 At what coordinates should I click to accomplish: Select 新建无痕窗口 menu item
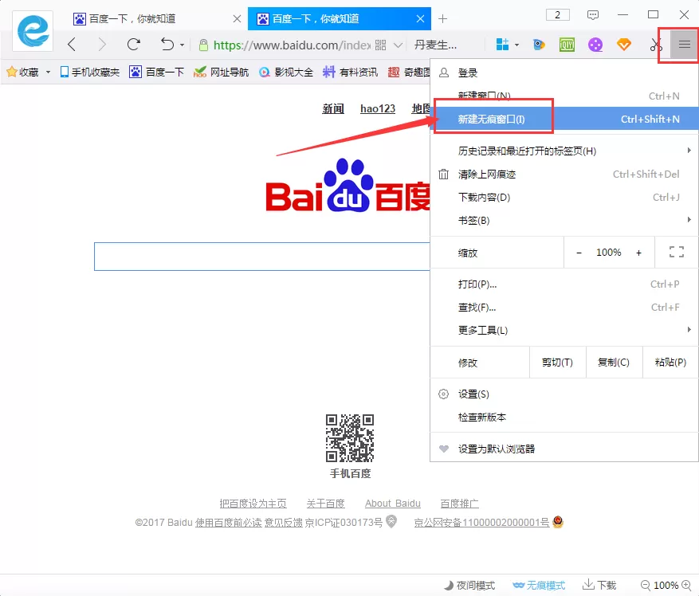[x=564, y=119]
